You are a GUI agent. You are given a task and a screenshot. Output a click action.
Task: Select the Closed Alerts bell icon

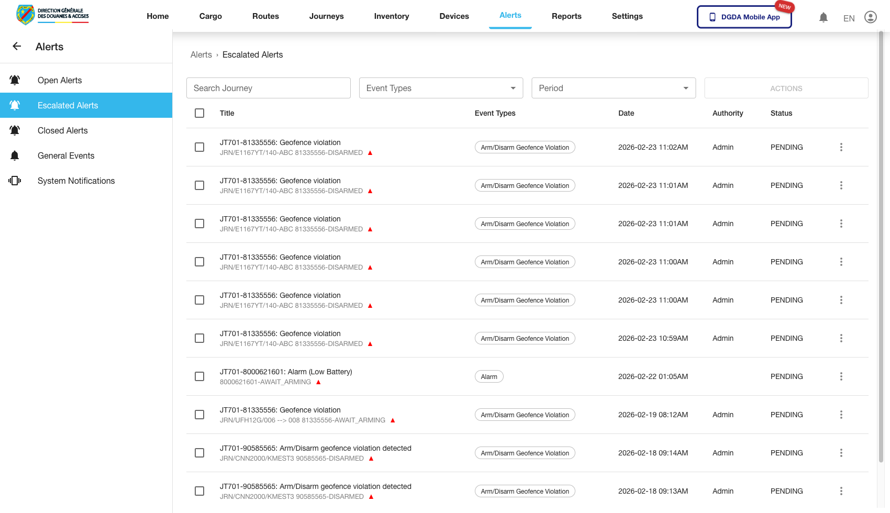[x=15, y=130]
